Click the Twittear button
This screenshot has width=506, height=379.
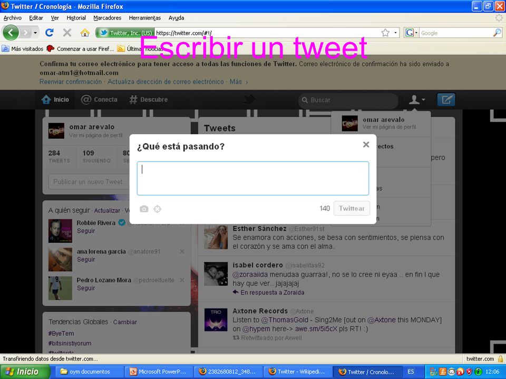click(352, 208)
